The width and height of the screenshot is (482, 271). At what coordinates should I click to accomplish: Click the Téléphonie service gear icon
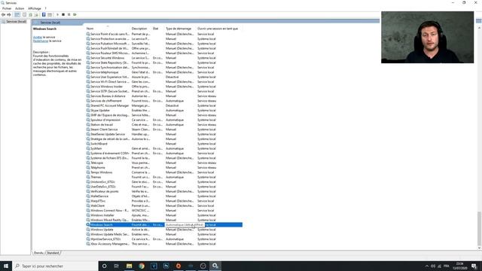tap(88, 167)
